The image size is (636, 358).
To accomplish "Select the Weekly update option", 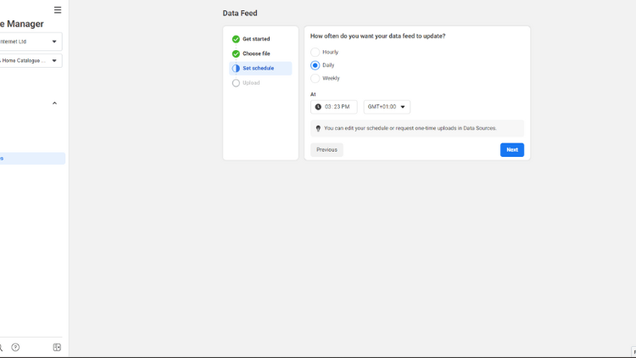I will [315, 78].
